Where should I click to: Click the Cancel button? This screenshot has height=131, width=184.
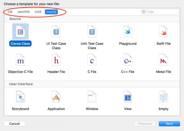click(14, 124)
